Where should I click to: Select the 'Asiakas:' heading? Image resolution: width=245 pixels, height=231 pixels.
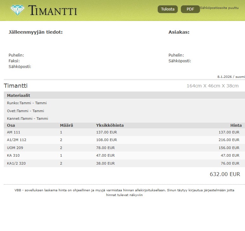pyautogui.click(x=179, y=32)
